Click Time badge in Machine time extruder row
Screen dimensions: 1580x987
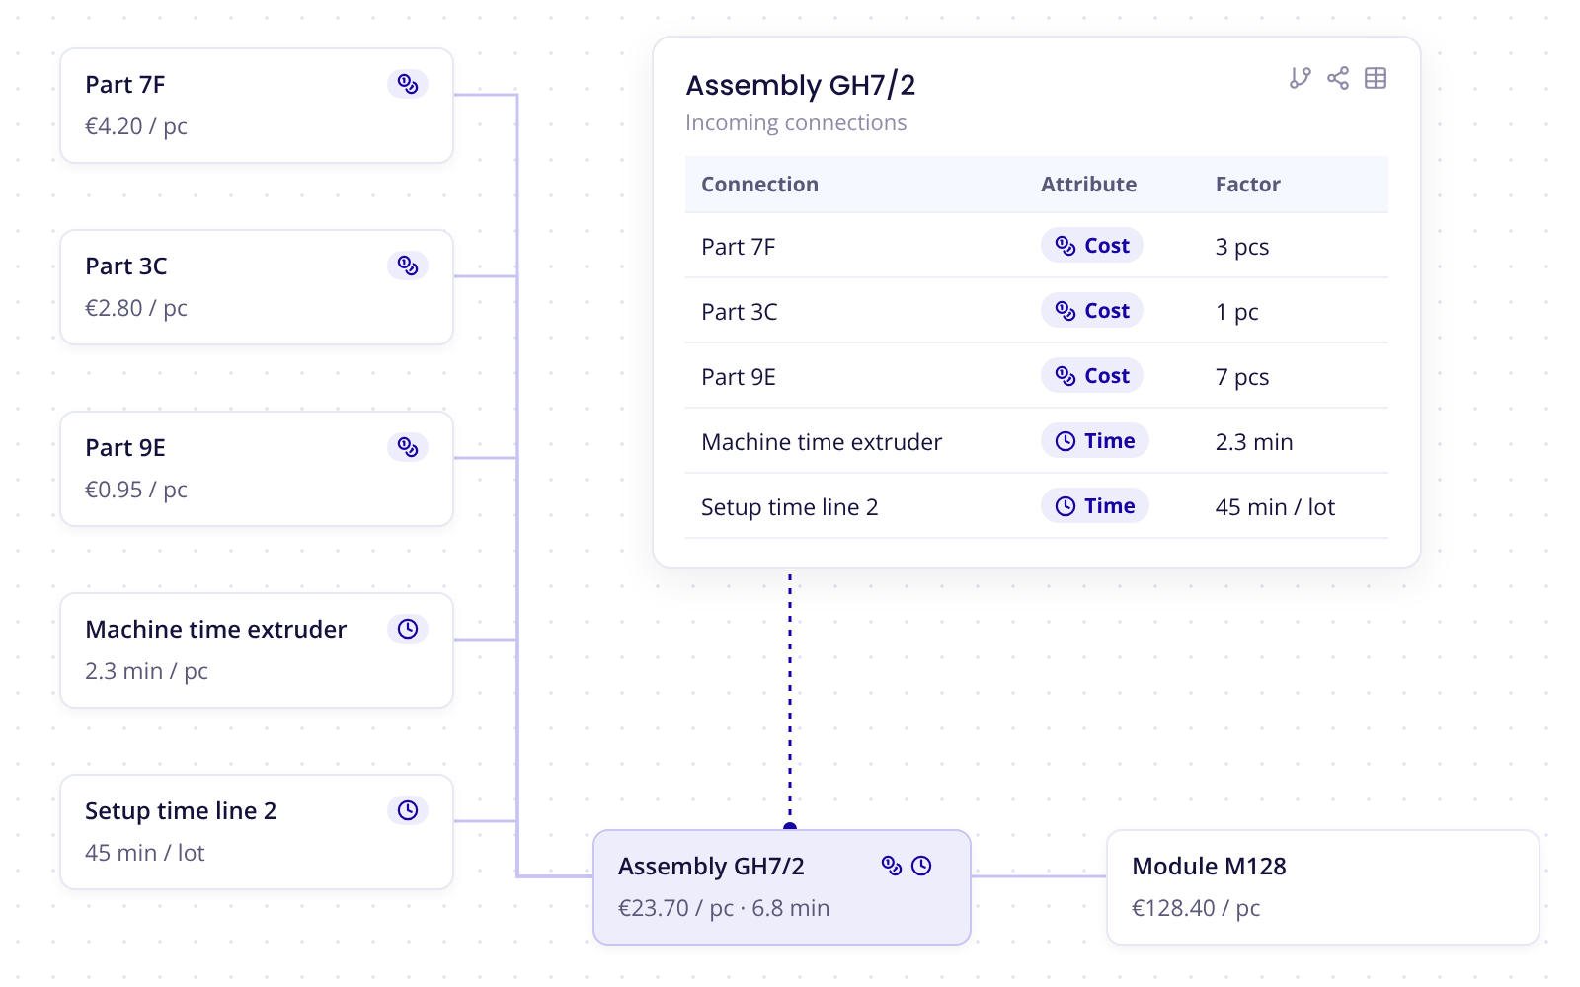1095,440
